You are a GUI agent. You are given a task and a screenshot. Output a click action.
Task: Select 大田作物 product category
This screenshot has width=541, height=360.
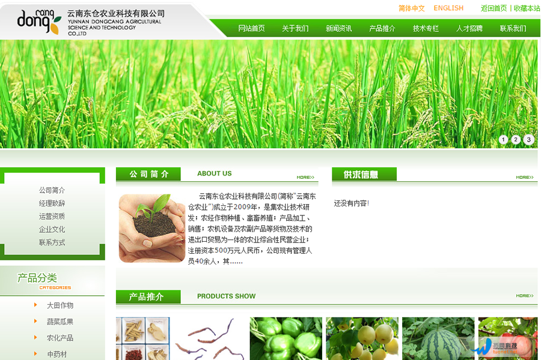pyautogui.click(x=60, y=305)
